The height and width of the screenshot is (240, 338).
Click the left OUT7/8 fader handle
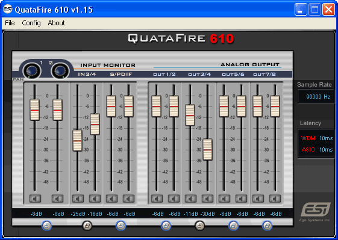[x=258, y=106]
